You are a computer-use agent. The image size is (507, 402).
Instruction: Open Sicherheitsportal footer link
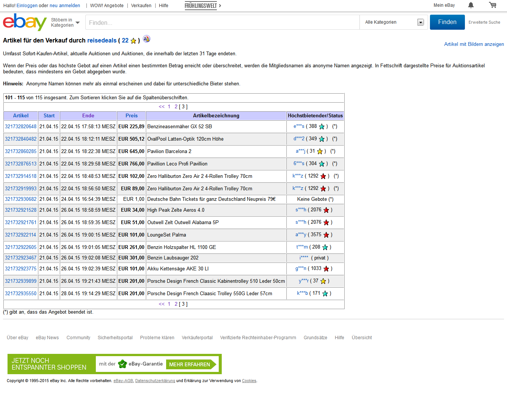click(115, 338)
